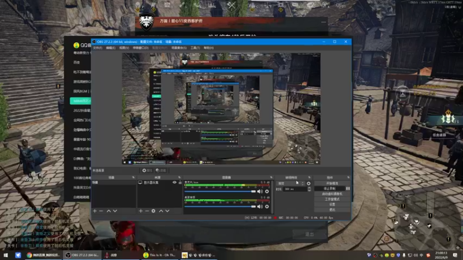The height and width of the screenshot is (260, 463).
Task: Decrease the transition duration with the down arrow
Action: tap(309, 191)
